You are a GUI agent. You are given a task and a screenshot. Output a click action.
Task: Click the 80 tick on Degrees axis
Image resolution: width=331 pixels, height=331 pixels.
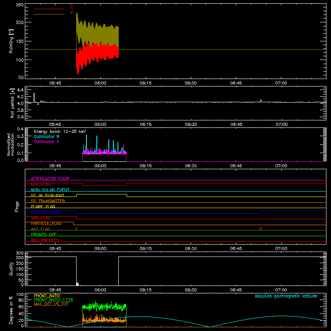tap(21, 300)
